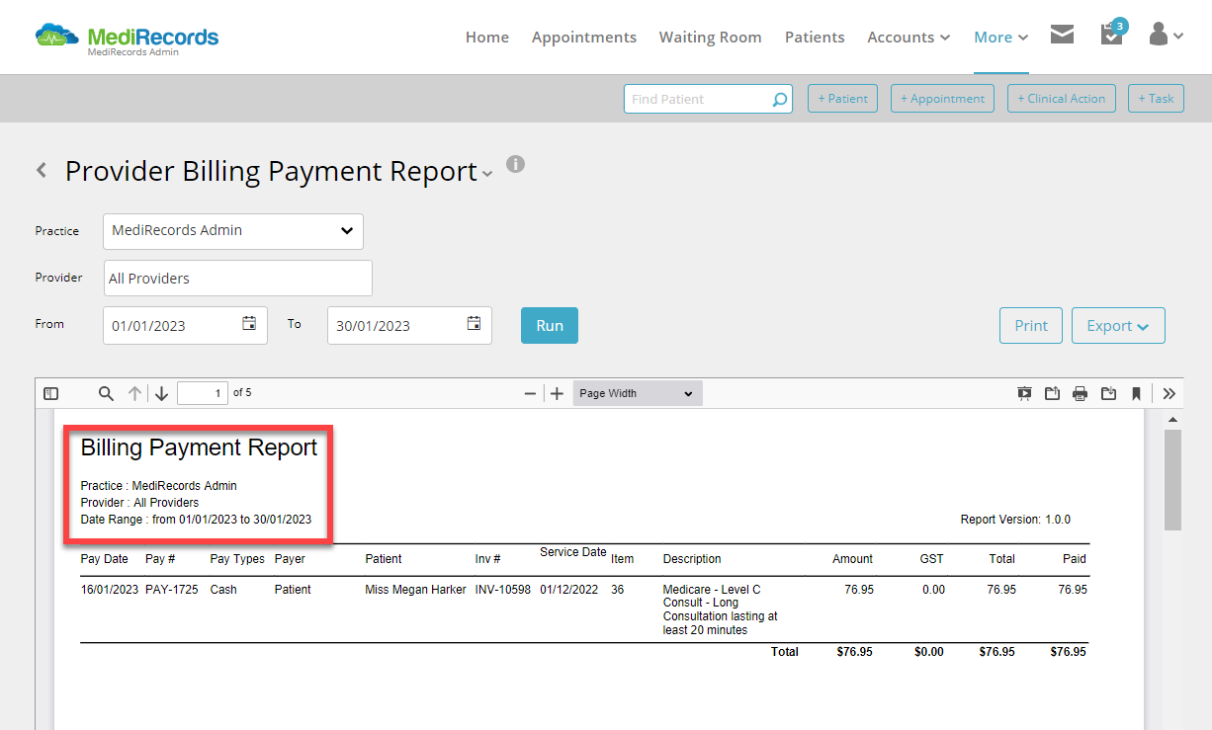The image size is (1212, 730).
Task: Click the Print button
Action: tap(1031, 326)
